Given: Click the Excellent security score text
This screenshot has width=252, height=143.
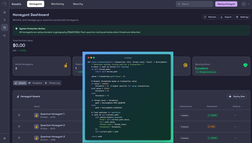Looking at the screenshot, I should point(202,68).
